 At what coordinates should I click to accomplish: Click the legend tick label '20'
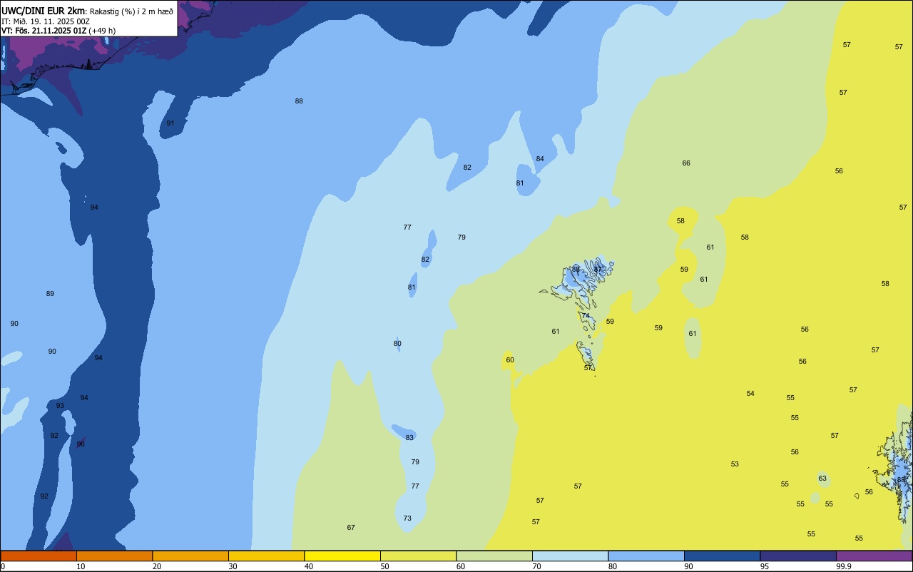coord(157,566)
